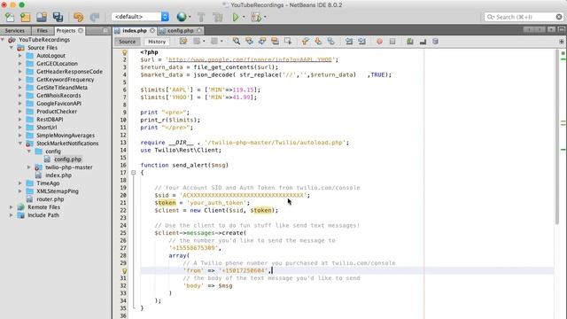Click the Shift Line Right icon
Viewport: 567px width, 319px height.
(x=361, y=42)
